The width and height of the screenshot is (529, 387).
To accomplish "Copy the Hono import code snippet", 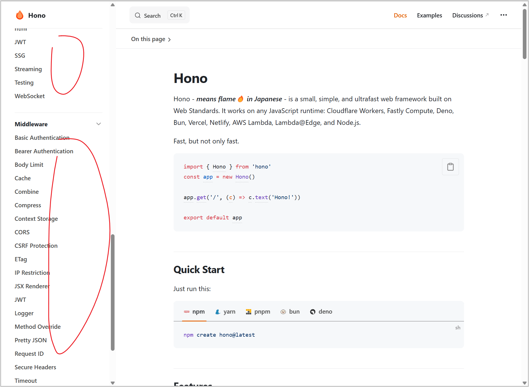I will (x=450, y=167).
